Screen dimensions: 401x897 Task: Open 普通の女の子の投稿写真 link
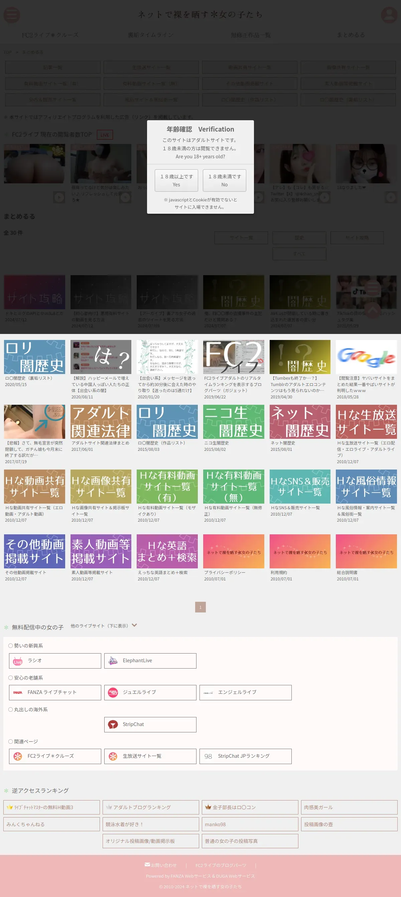point(250,841)
